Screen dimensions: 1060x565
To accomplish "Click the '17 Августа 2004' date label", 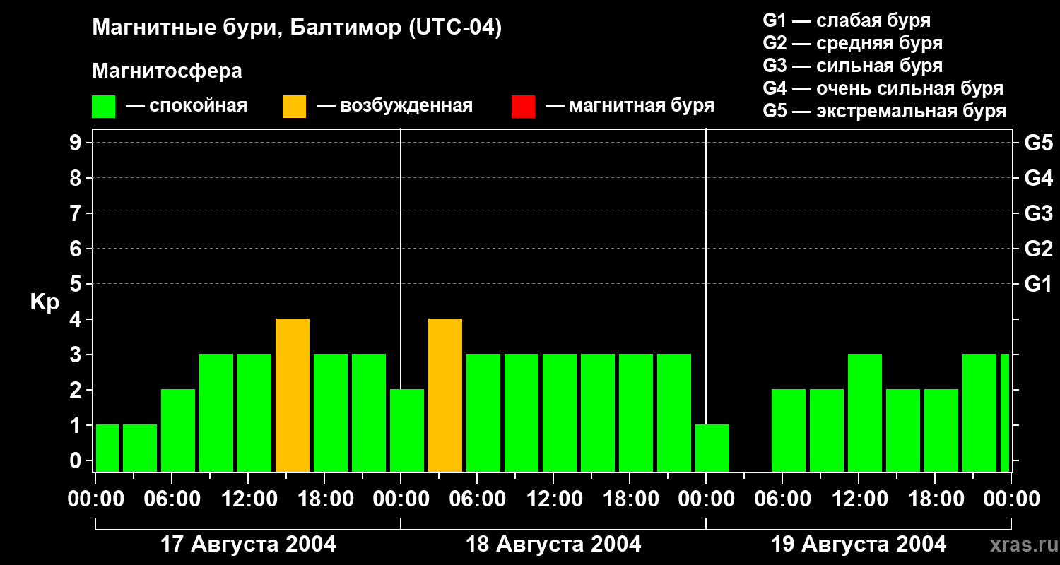I will point(248,545).
